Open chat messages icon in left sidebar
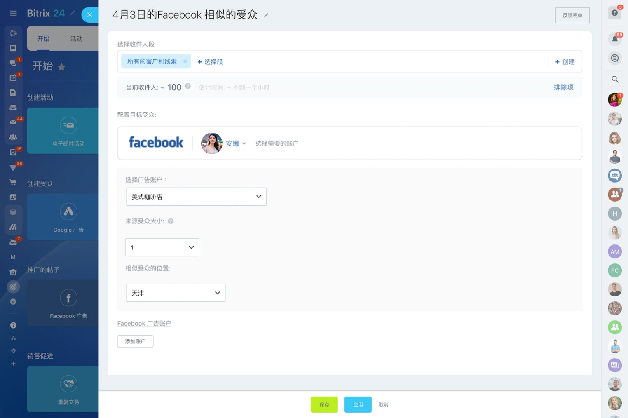 [x=13, y=63]
